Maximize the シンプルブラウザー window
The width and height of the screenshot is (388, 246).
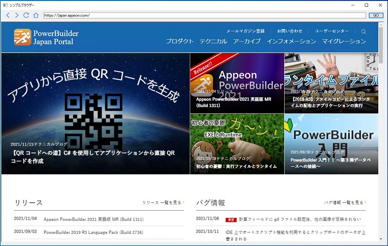(367, 5)
